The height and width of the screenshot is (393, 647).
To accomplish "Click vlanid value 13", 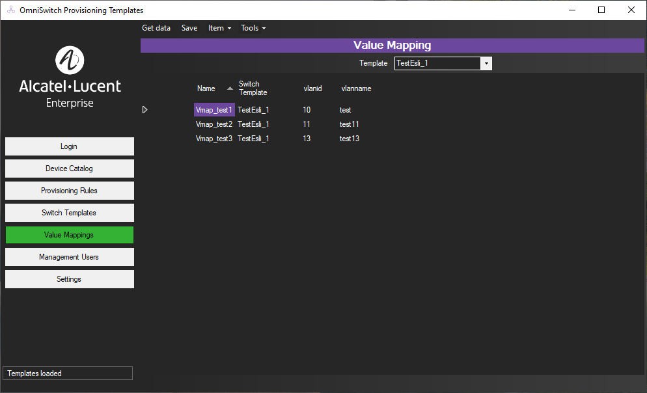I will (x=307, y=139).
